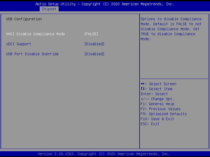This screenshot has width=210, height=157.
Task: Click the Aptio Setup Utility title text
Action: tap(105, 4)
